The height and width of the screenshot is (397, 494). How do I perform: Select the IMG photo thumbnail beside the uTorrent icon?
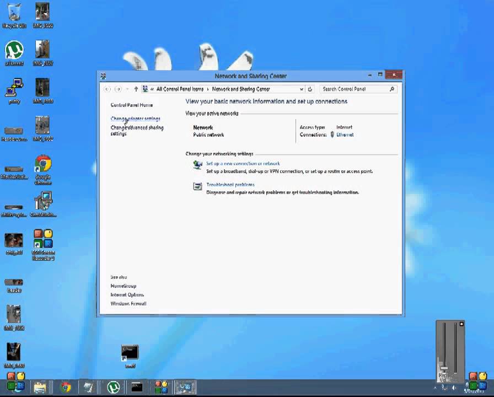click(43, 53)
